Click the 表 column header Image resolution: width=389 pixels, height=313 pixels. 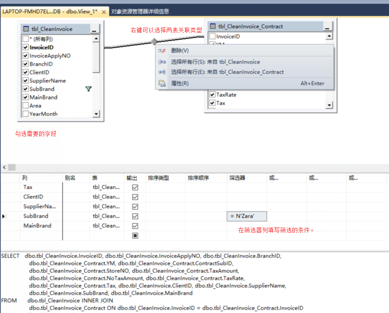click(107, 178)
